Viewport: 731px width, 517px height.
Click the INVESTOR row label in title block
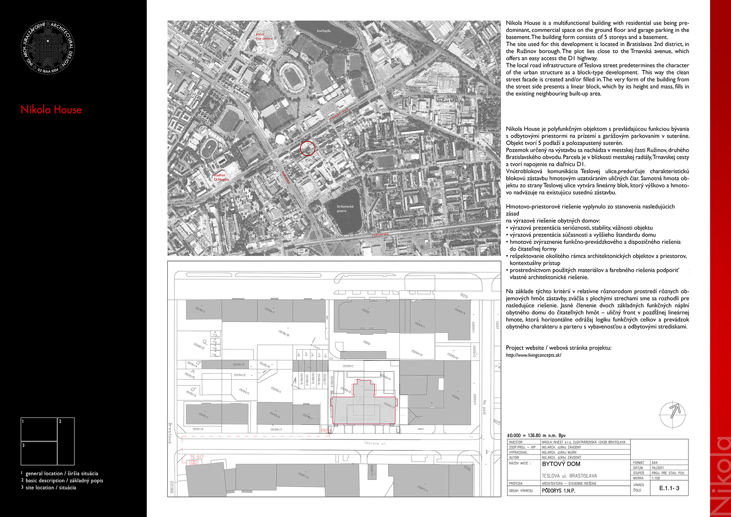pyautogui.click(x=516, y=442)
